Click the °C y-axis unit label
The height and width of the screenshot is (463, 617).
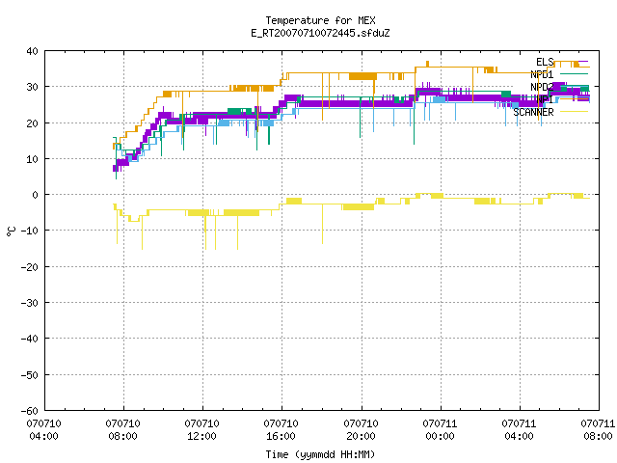(x=11, y=231)
